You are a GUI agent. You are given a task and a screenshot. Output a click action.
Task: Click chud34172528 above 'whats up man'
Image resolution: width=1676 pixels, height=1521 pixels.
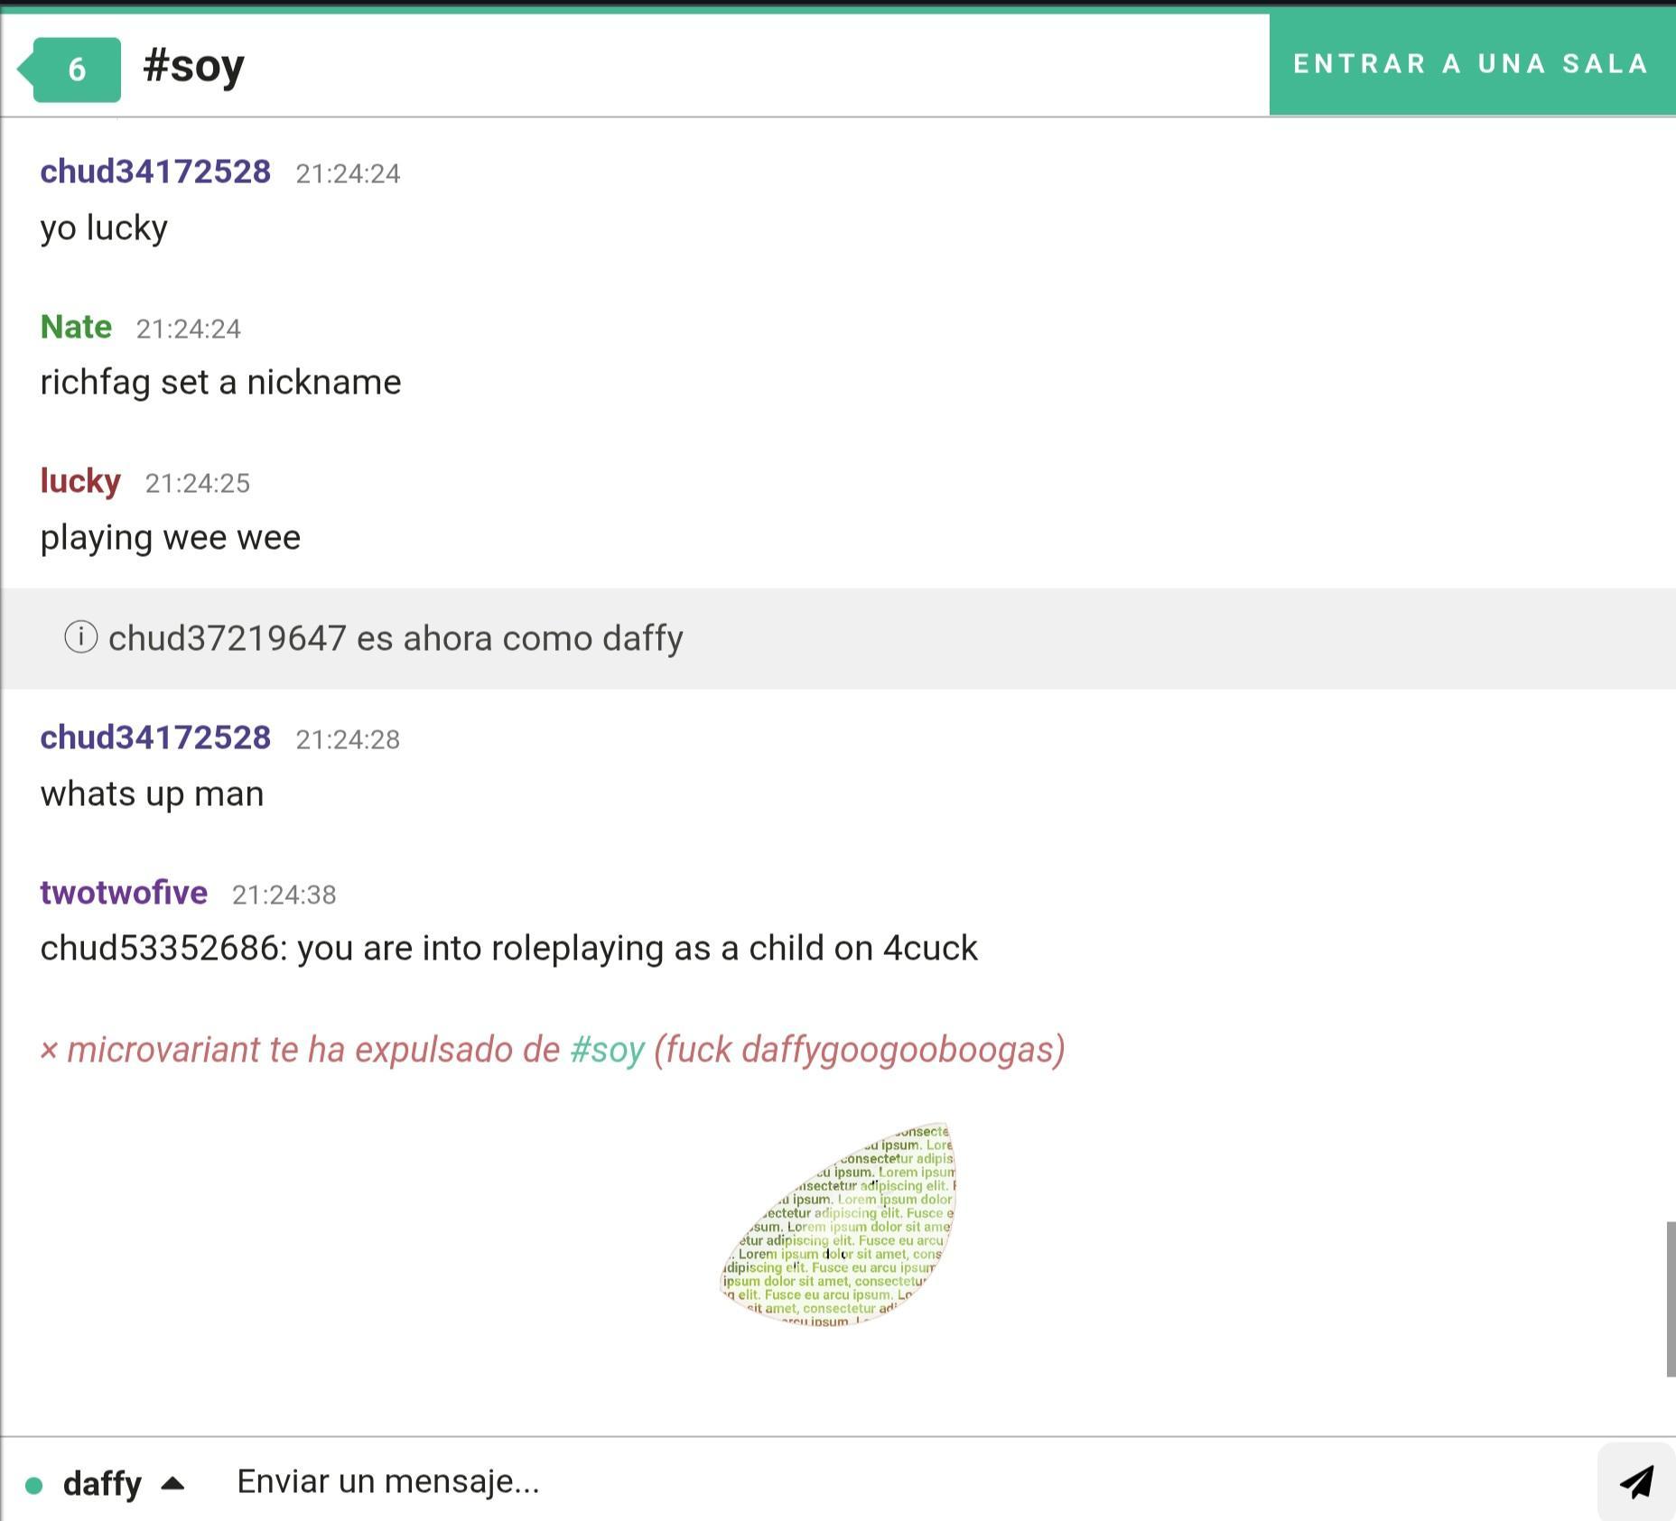pos(155,737)
